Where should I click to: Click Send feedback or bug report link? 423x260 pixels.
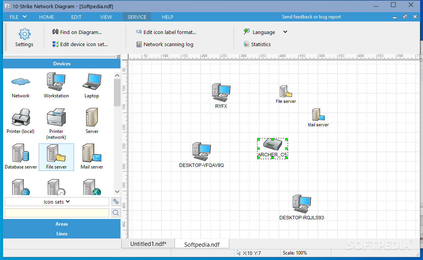coord(311,17)
